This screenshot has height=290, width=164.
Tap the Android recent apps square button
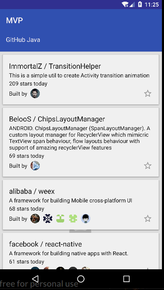coord(126,278)
